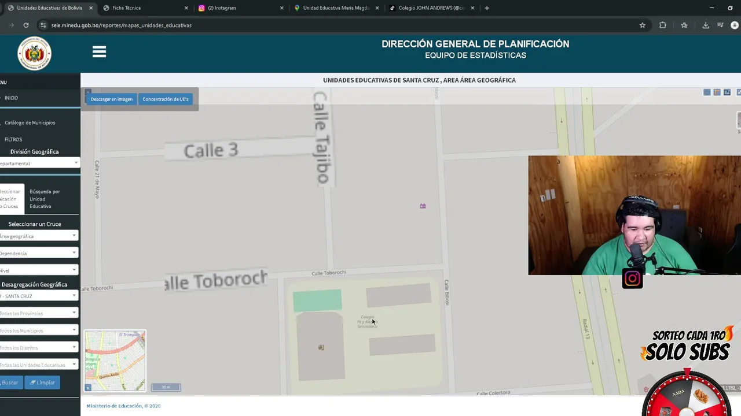
Task: Open the Área geográfica cruce dropdown
Action: (39, 236)
